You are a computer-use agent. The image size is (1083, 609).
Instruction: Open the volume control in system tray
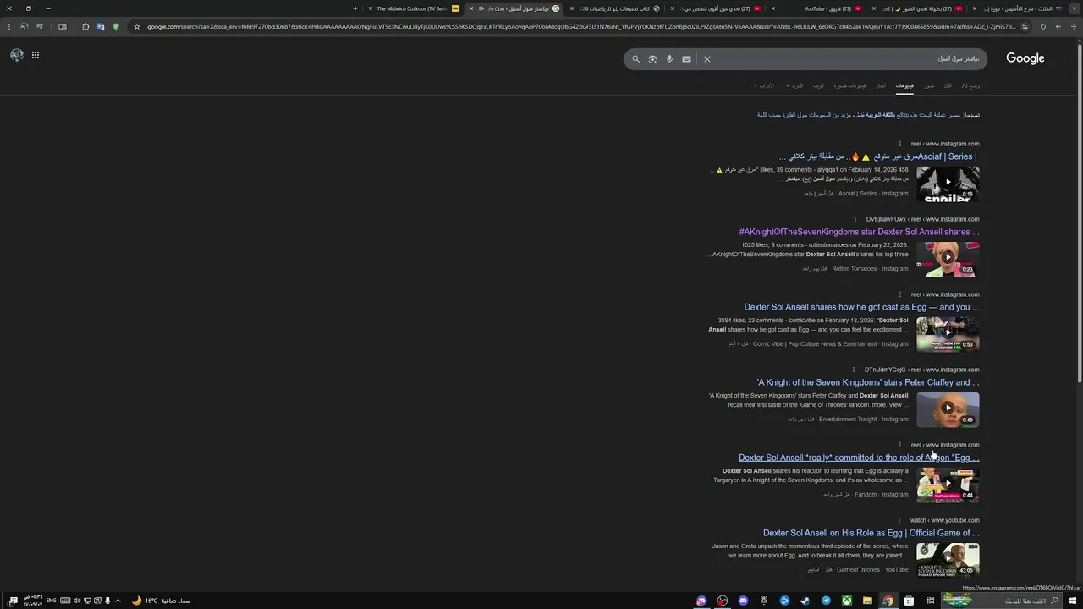pyautogui.click(x=77, y=601)
